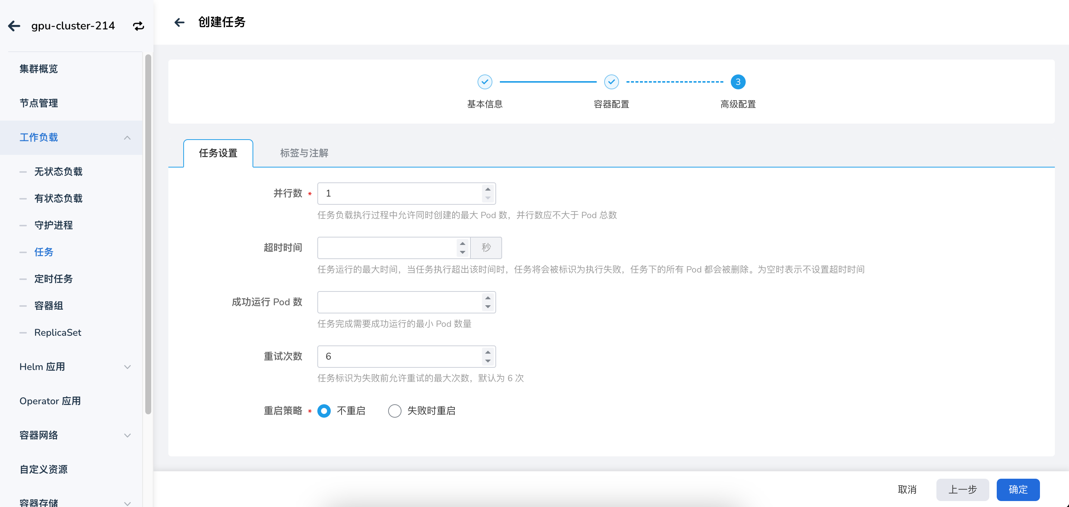
Task: Click the back arrow beside gpu-cluster-214
Action: pos(14,26)
